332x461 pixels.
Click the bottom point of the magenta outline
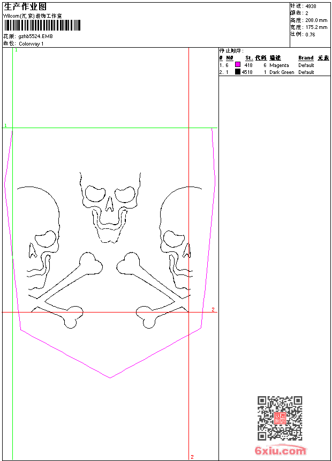(110, 377)
